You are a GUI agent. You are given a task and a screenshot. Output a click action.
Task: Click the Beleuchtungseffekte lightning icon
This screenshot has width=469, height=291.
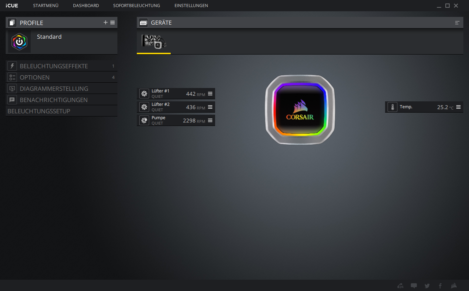(12, 66)
